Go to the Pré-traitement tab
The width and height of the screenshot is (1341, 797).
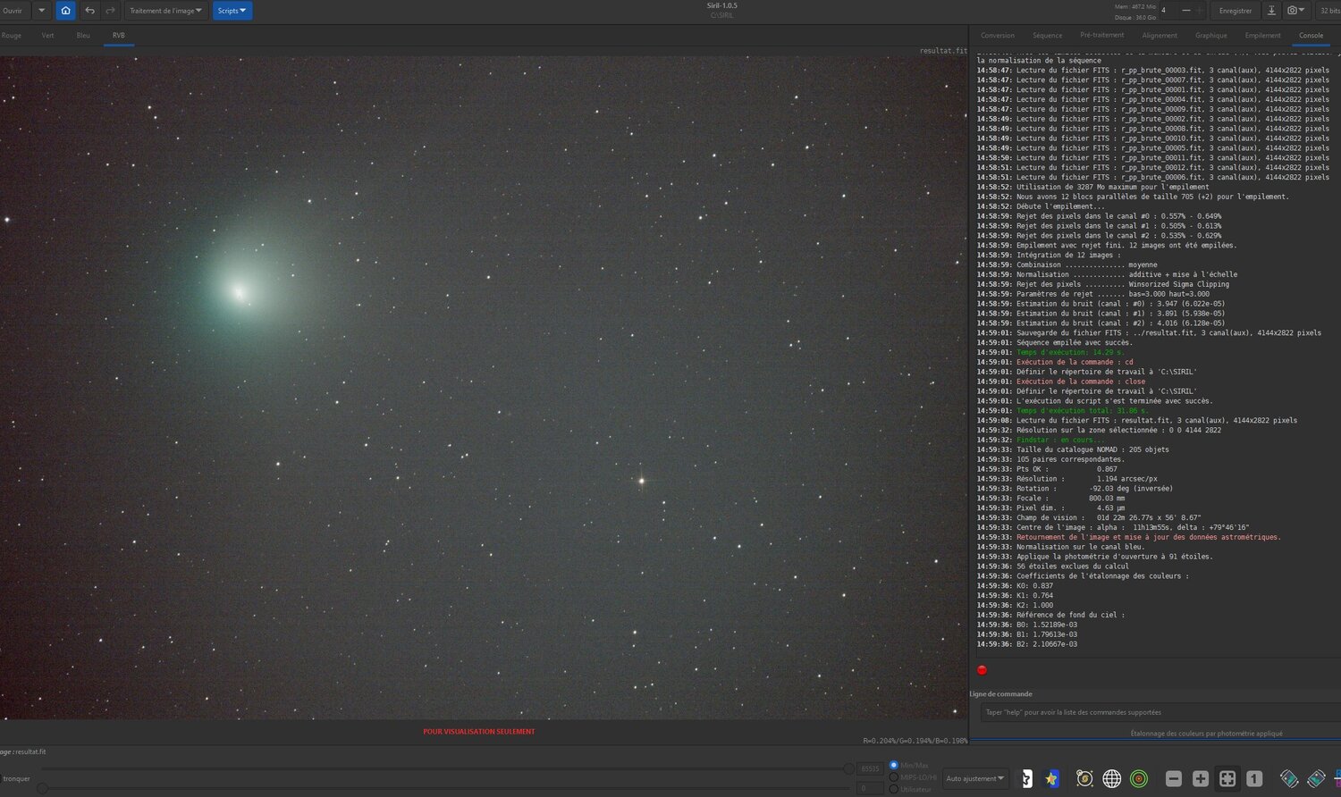coord(1102,36)
